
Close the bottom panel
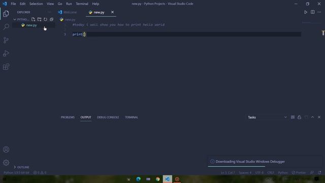319,117
